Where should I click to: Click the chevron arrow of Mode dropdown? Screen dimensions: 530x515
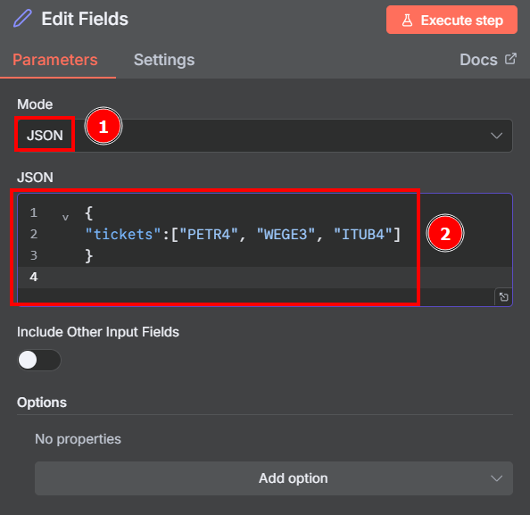tap(496, 136)
